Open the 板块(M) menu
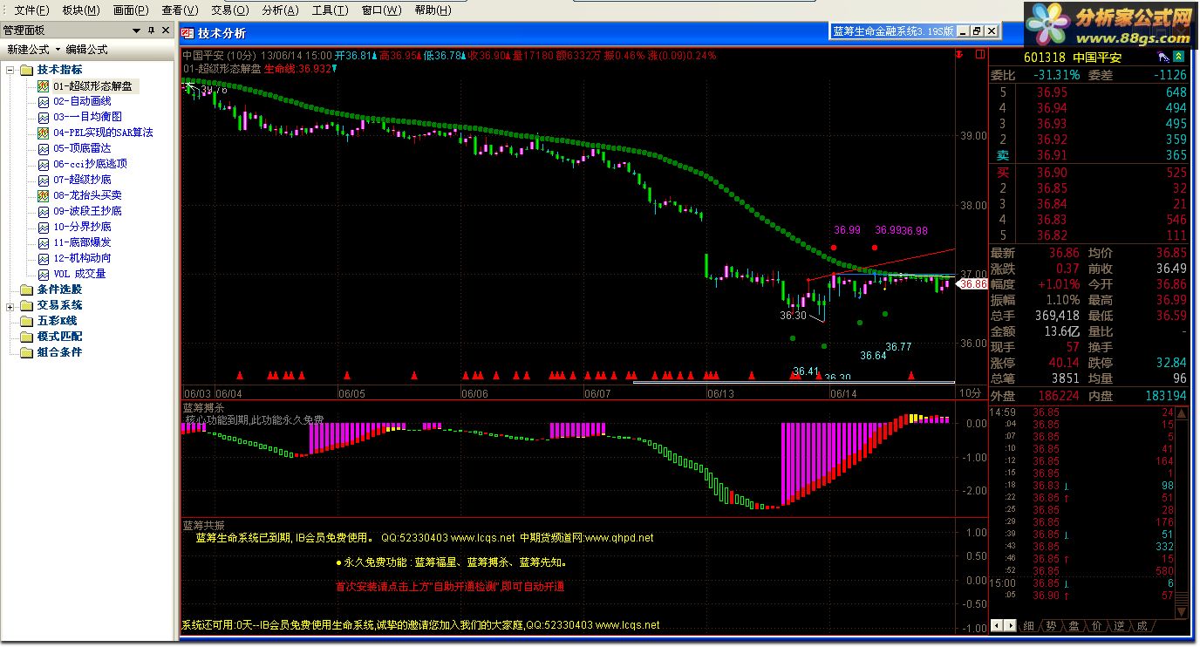Screen dimensions: 1200x647 (81, 10)
